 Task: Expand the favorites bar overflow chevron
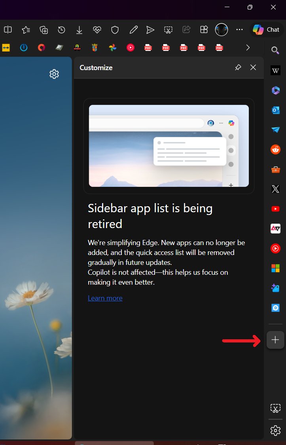(248, 48)
